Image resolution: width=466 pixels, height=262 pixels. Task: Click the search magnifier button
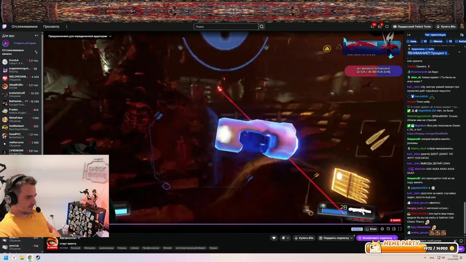(261, 27)
